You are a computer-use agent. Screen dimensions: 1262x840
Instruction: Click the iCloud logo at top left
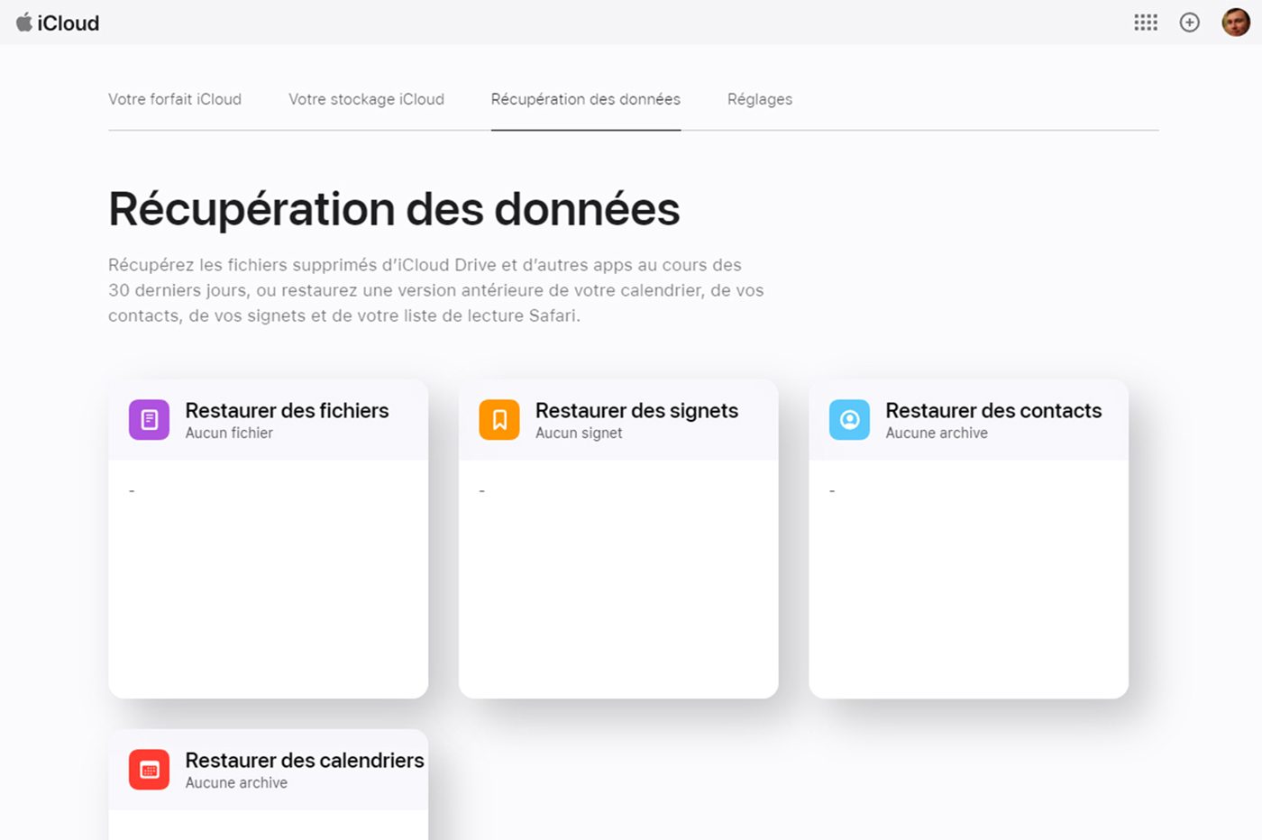58,23
